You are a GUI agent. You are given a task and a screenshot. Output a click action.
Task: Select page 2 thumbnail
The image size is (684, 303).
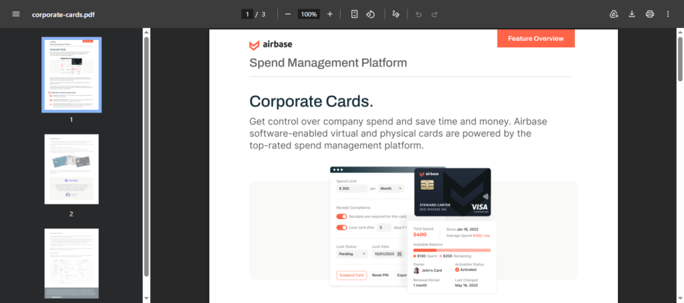pyautogui.click(x=71, y=169)
